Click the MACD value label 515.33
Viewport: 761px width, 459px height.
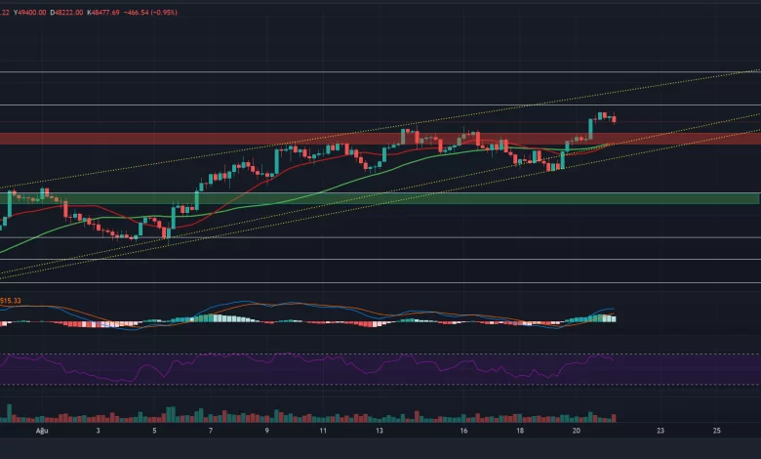tap(10, 301)
